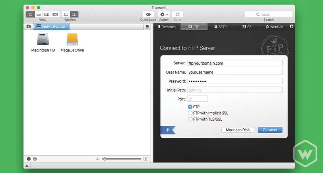Screen dimensions: 323x173
Task: Select FTP with Implicit SSL option
Action: pos(190,113)
